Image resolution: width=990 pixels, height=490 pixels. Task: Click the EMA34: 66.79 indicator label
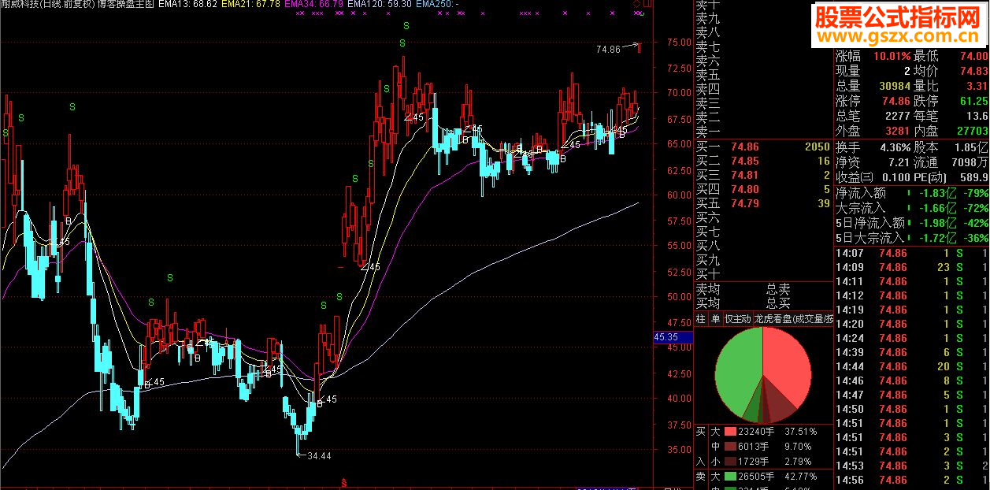(313, 5)
